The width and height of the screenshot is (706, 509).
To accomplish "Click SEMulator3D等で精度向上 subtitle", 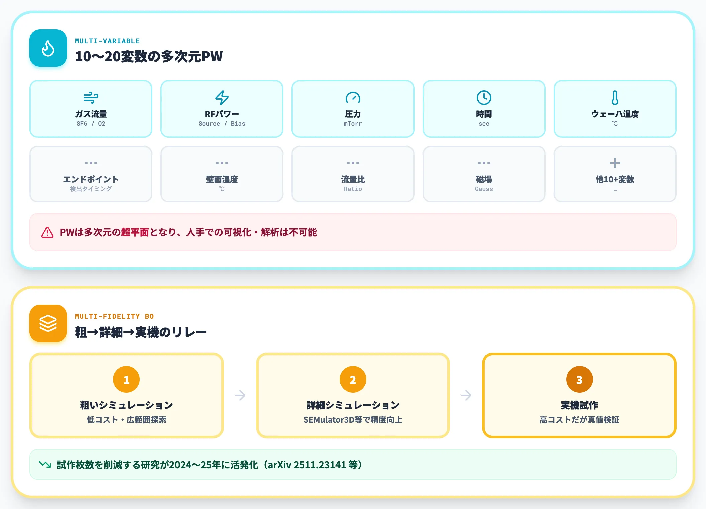I will [x=353, y=420].
